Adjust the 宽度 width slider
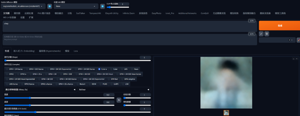The height and width of the screenshot is (116, 300). 59,98
